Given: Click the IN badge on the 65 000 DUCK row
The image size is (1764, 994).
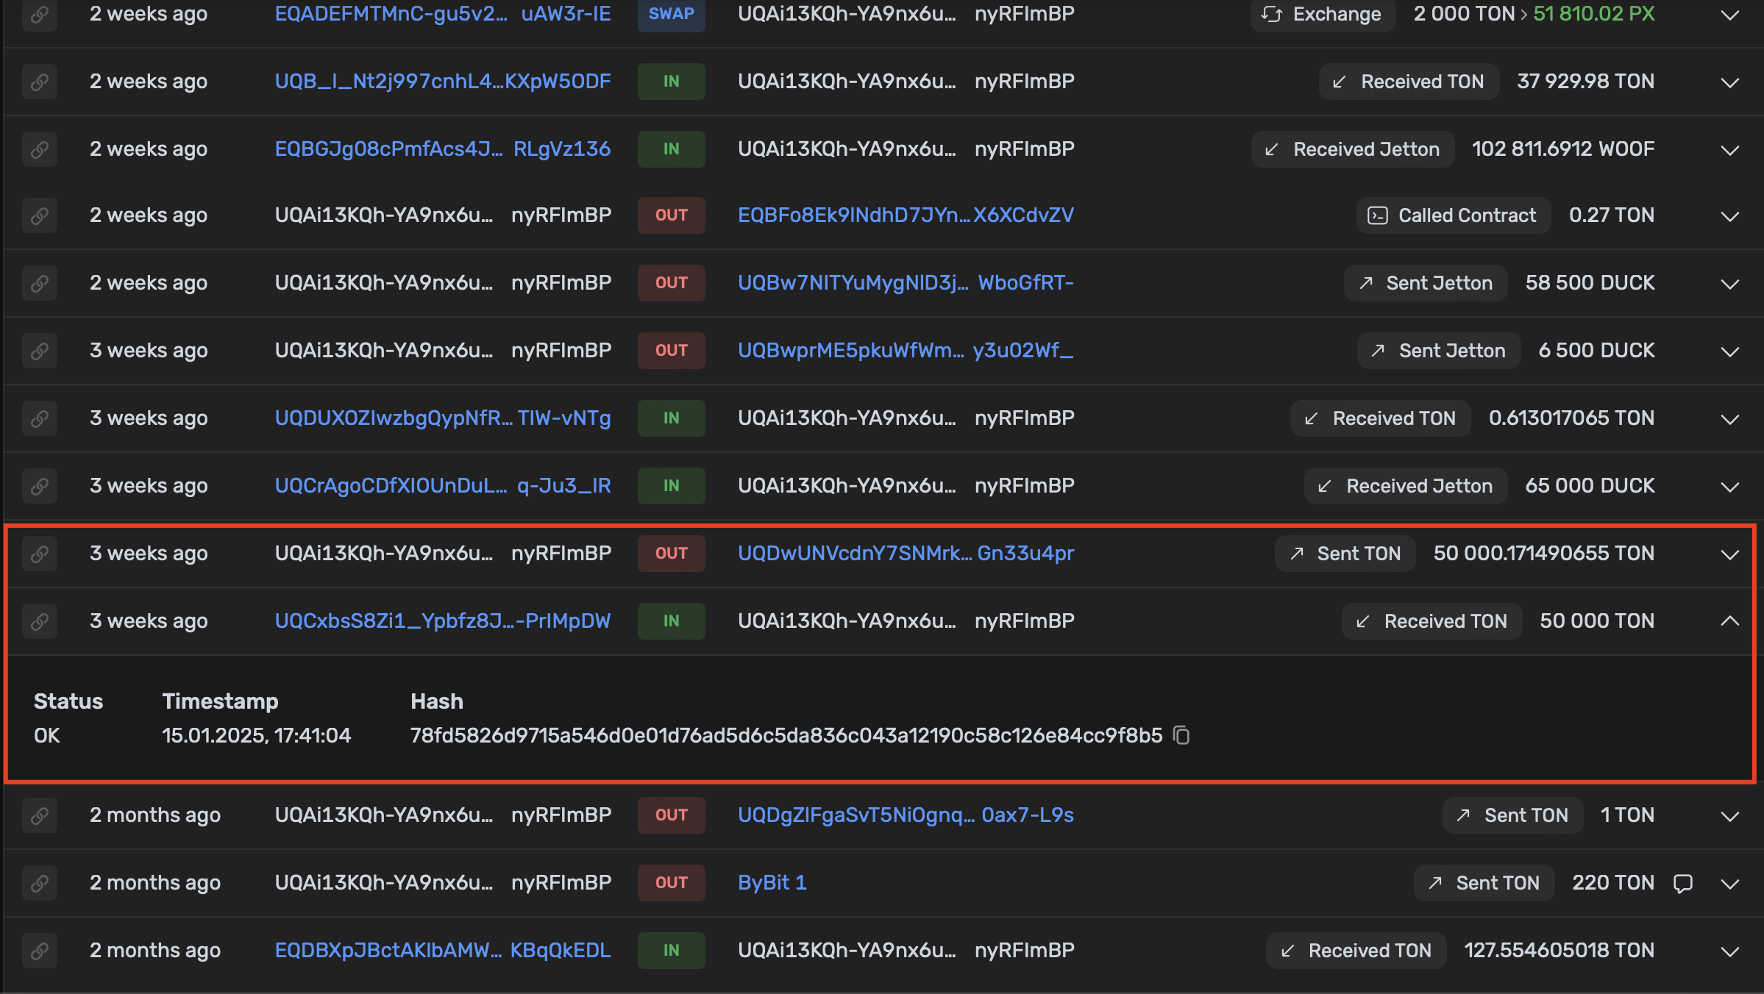Looking at the screenshot, I should click(x=671, y=485).
